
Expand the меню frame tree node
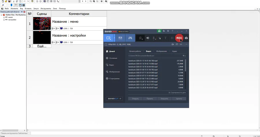point(4,17)
